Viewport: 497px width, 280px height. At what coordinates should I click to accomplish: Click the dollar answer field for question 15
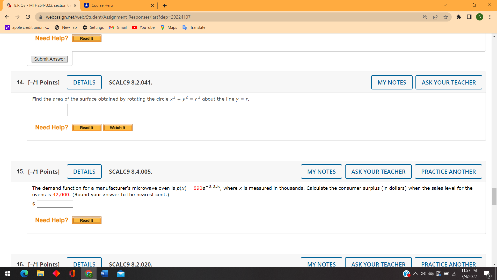click(55, 204)
